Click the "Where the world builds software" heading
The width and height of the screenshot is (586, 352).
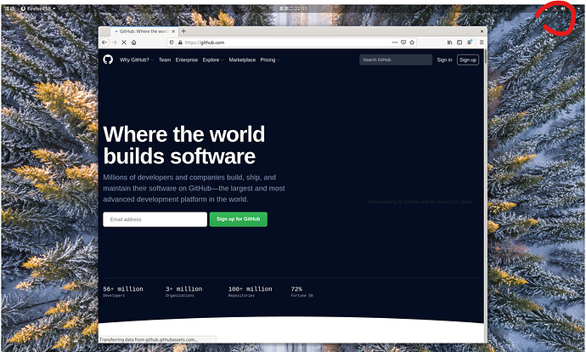(x=184, y=145)
